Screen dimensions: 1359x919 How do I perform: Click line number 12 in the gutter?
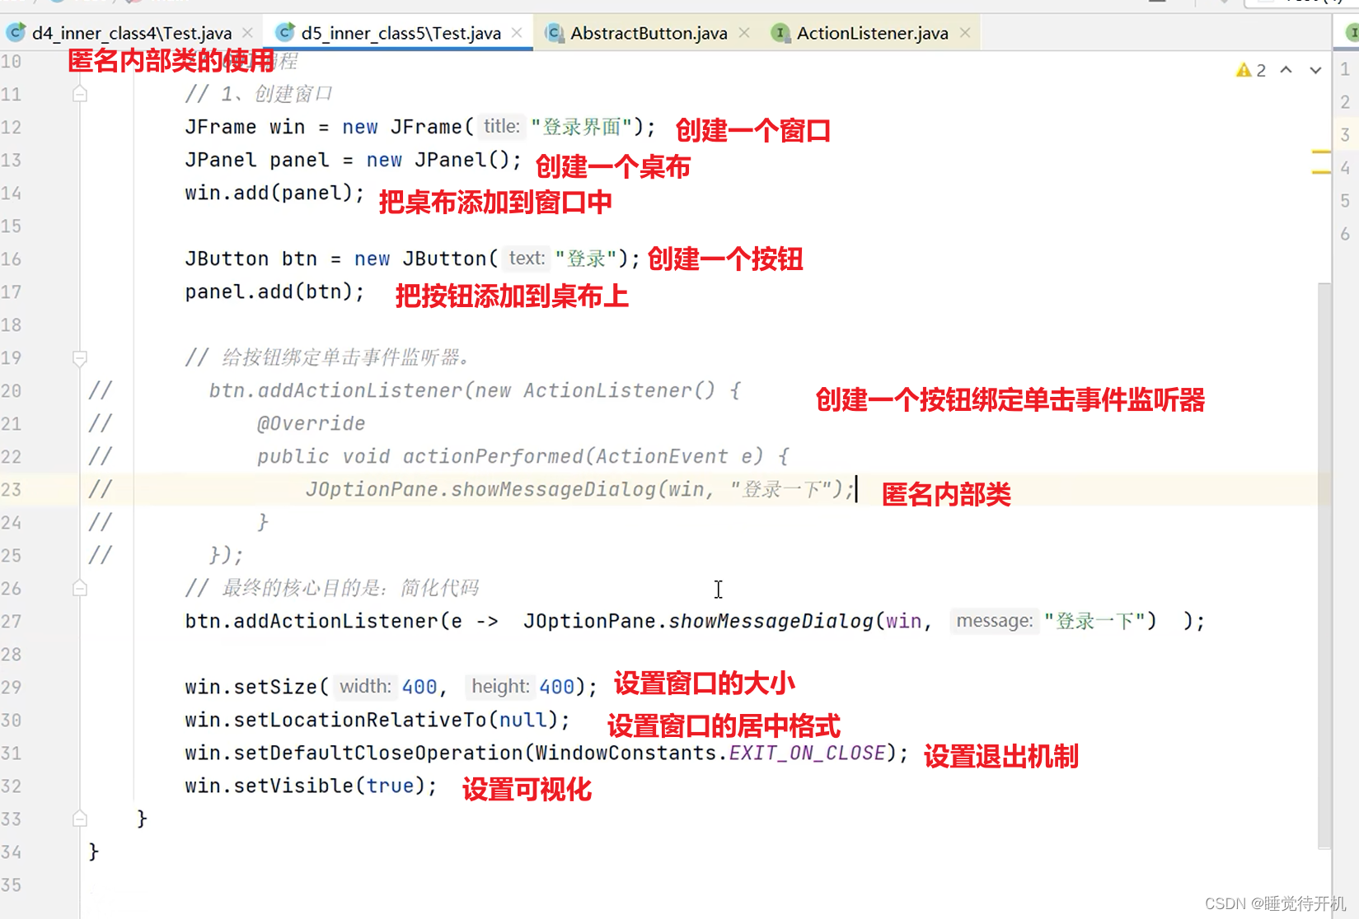pyautogui.click(x=12, y=127)
